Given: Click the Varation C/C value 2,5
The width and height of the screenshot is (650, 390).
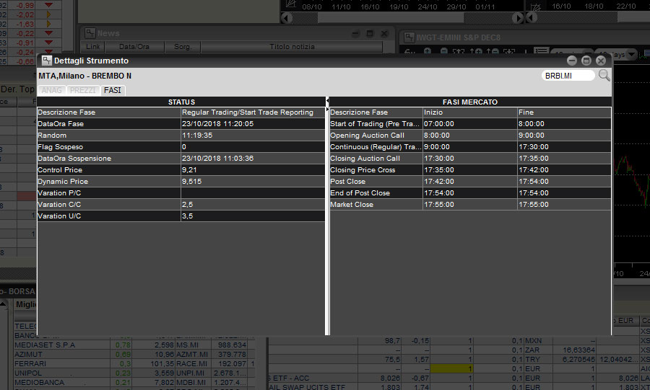Looking at the screenshot, I should pyautogui.click(x=253, y=205).
